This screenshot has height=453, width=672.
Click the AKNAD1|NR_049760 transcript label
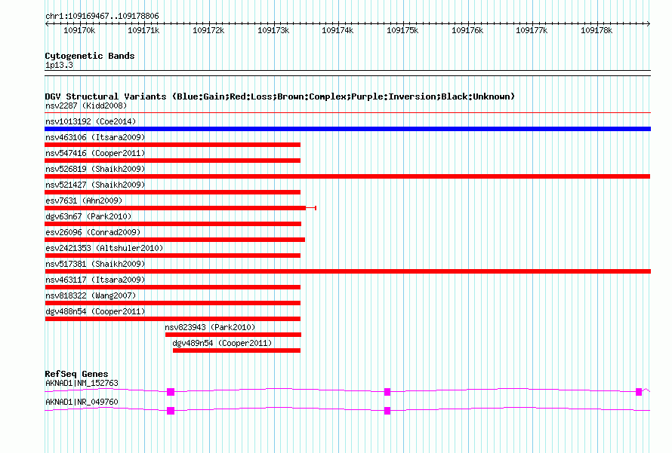coord(82,402)
